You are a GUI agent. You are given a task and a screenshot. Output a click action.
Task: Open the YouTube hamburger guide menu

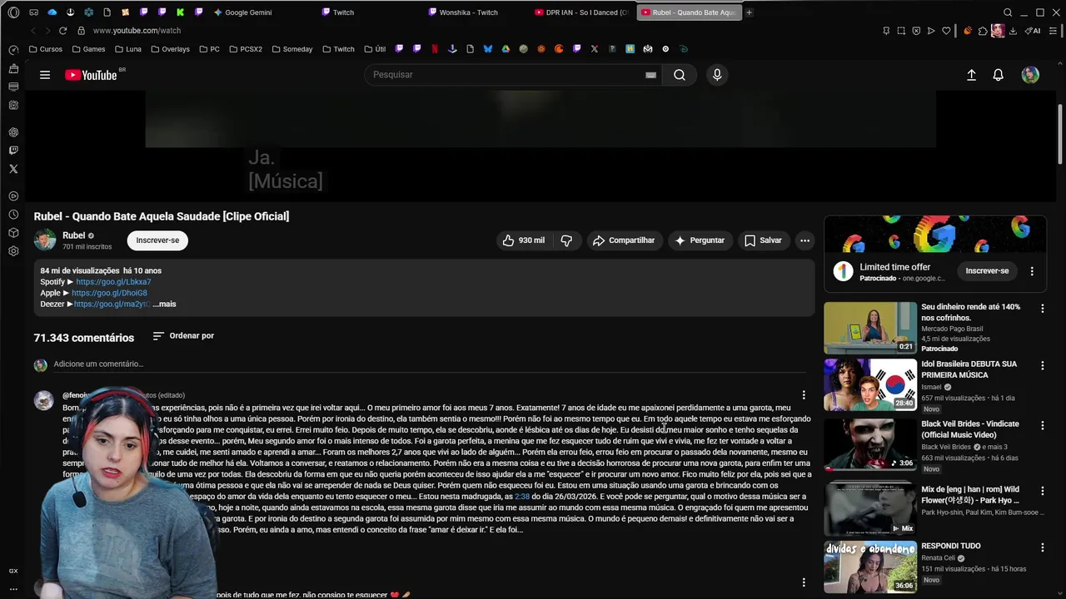click(x=45, y=75)
